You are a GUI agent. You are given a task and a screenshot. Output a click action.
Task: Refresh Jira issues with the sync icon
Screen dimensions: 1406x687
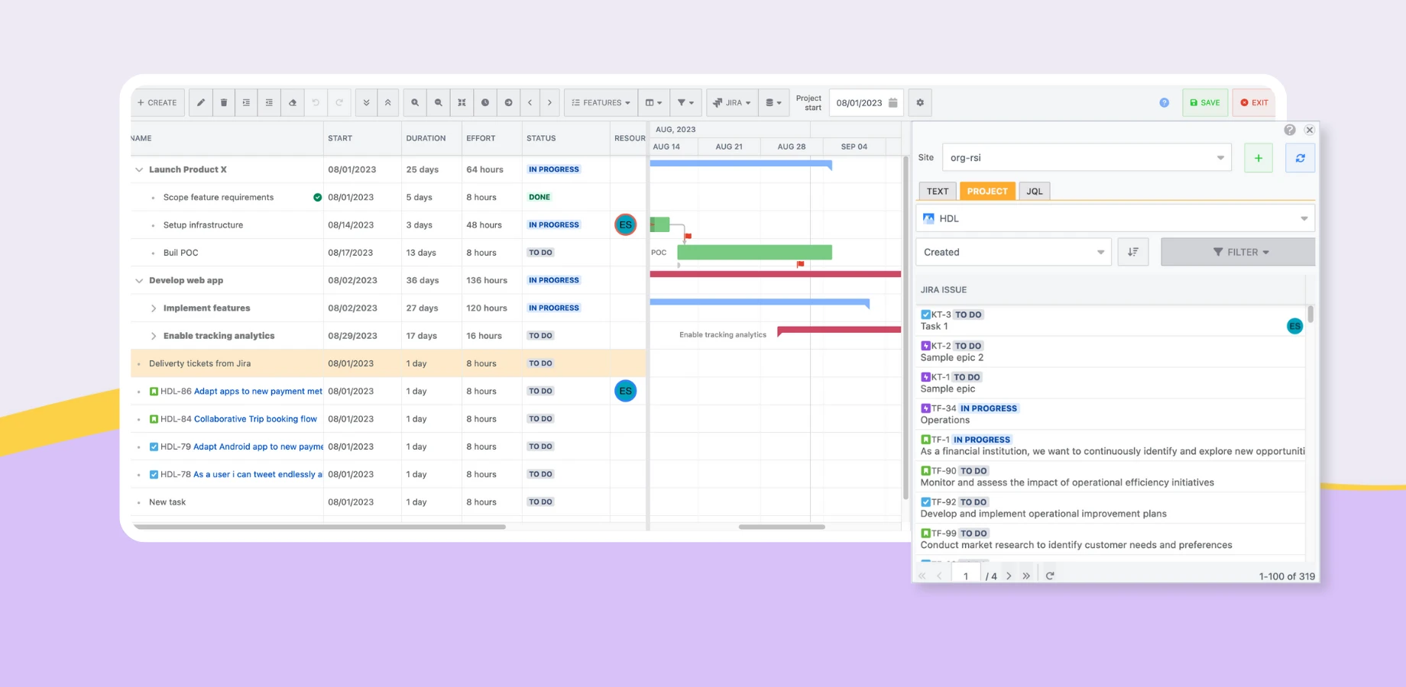coord(1300,157)
